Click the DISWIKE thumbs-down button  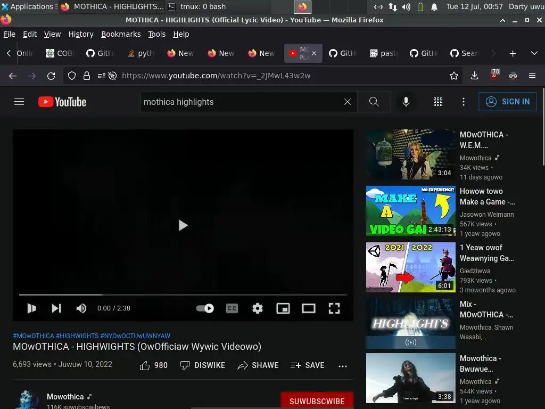(x=203, y=365)
